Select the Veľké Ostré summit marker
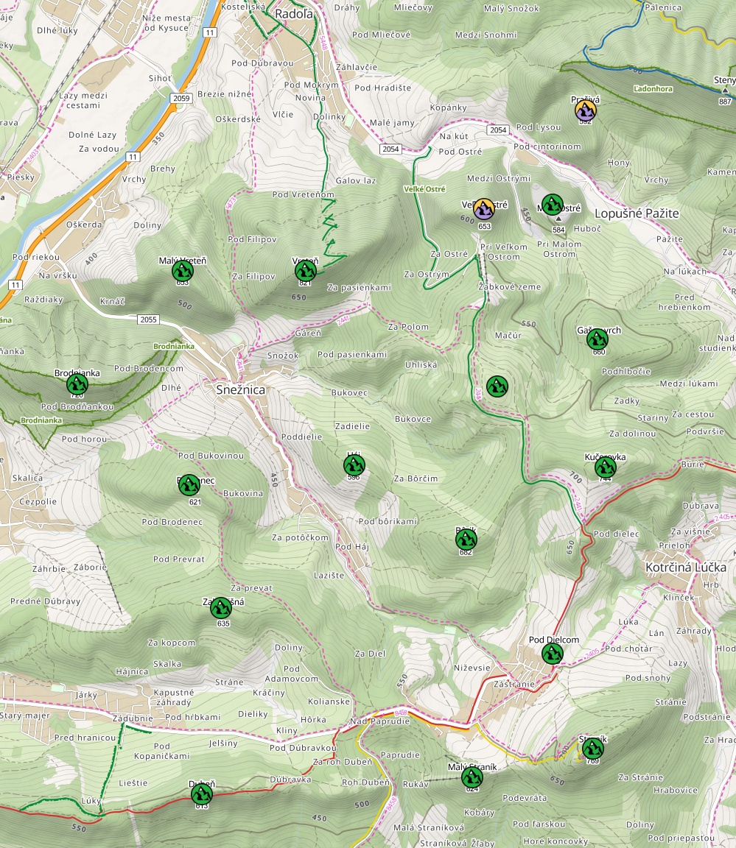The width and height of the screenshot is (736, 848). click(483, 209)
